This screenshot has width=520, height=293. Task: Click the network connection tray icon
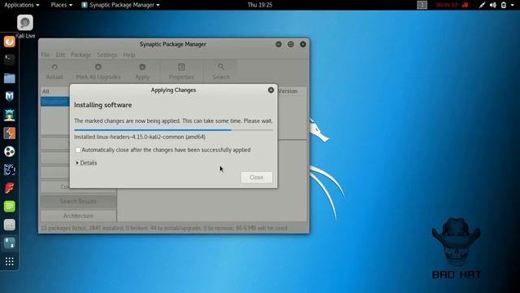[482, 5]
